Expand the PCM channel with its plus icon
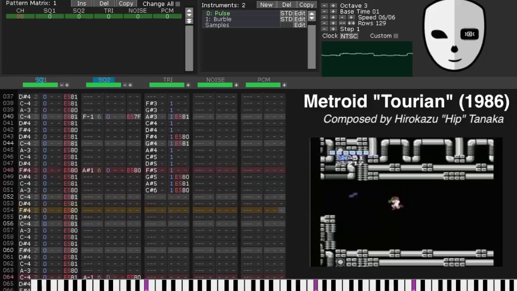The height and width of the screenshot is (291, 517). tap(284, 85)
